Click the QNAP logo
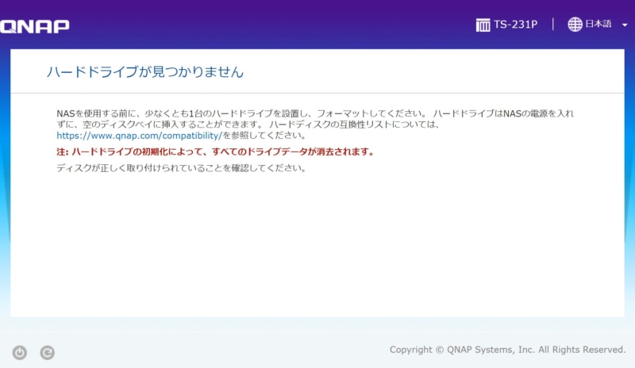 34,26
